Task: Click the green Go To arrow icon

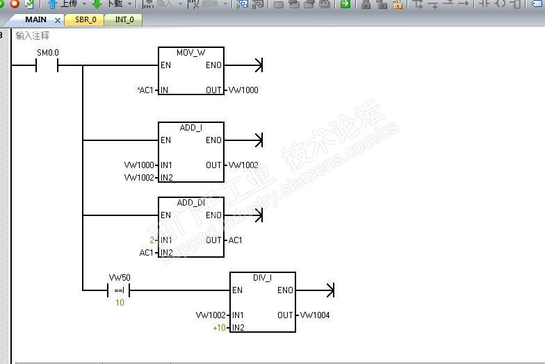Action: pyautogui.click(x=345, y=4)
